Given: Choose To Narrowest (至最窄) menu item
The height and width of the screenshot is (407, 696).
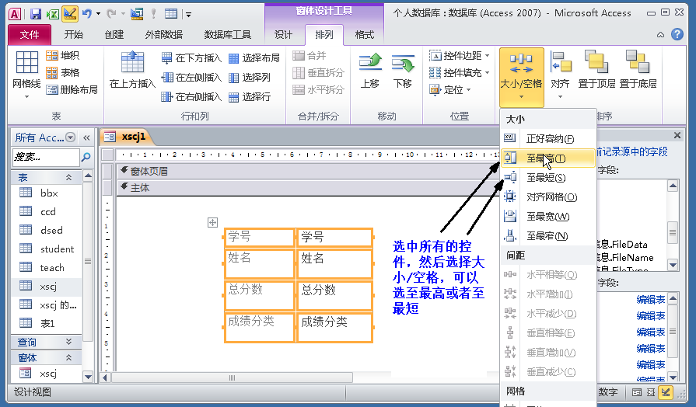Looking at the screenshot, I should coord(548,236).
